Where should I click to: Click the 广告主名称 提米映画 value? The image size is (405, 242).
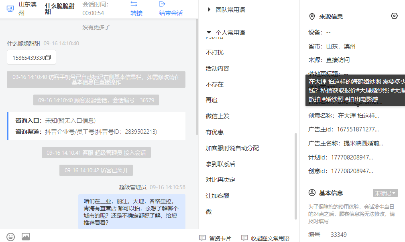363,143
